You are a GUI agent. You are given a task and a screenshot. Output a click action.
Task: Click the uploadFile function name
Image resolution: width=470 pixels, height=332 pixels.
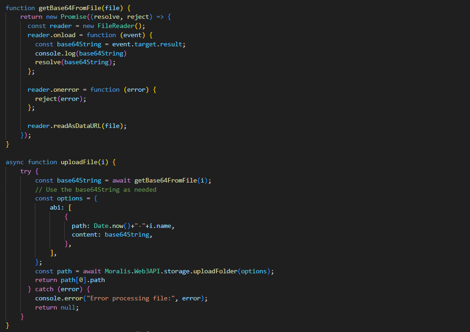point(79,162)
